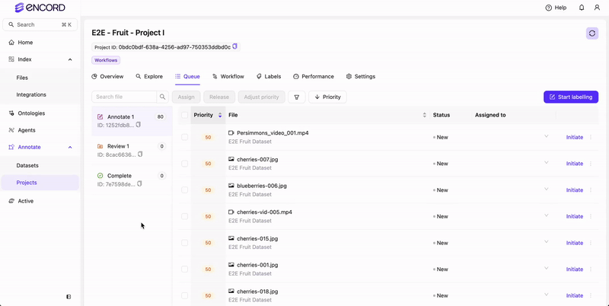Click Start labelling button
Screen dimensions: 609x306
click(x=571, y=97)
